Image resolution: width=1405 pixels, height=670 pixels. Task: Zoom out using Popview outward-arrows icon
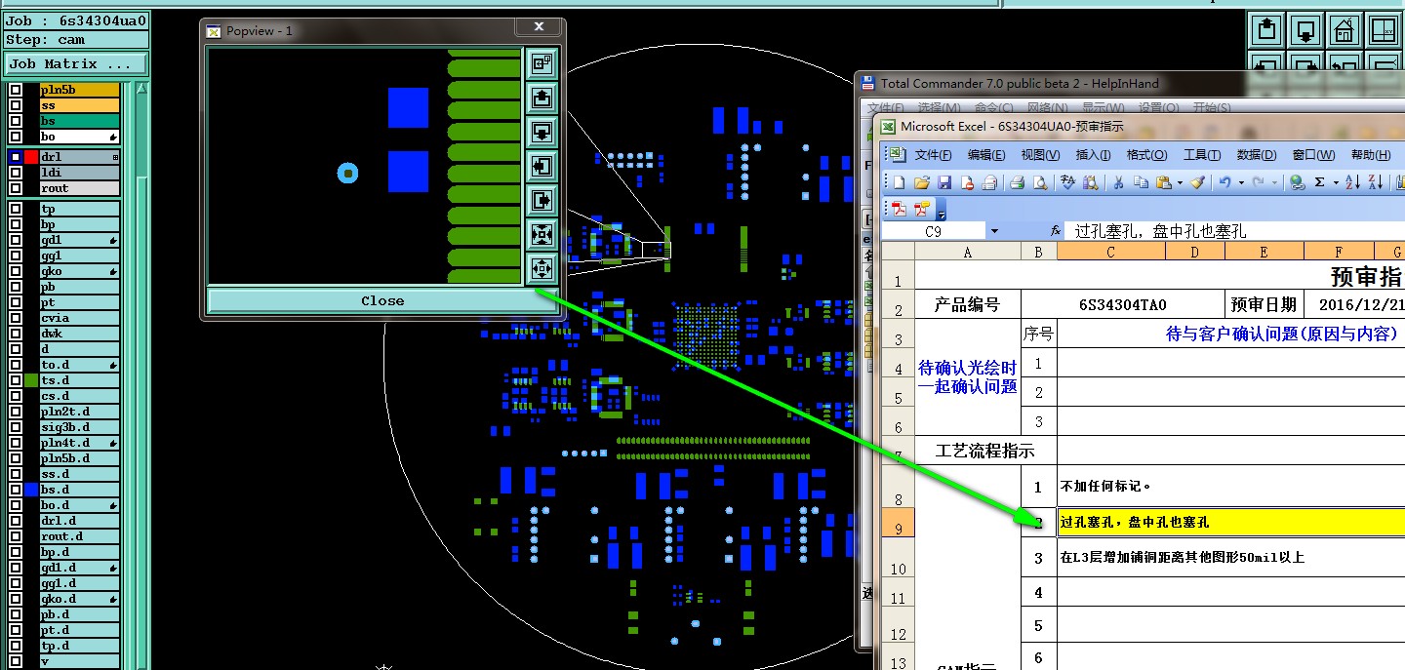pyautogui.click(x=542, y=267)
